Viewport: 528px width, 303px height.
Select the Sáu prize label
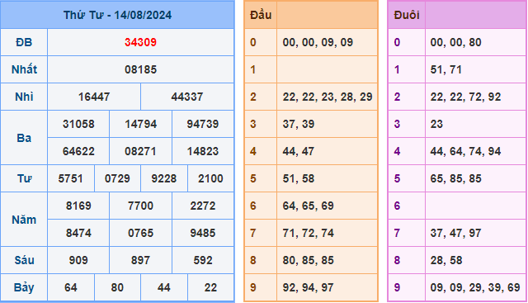pyautogui.click(x=24, y=260)
